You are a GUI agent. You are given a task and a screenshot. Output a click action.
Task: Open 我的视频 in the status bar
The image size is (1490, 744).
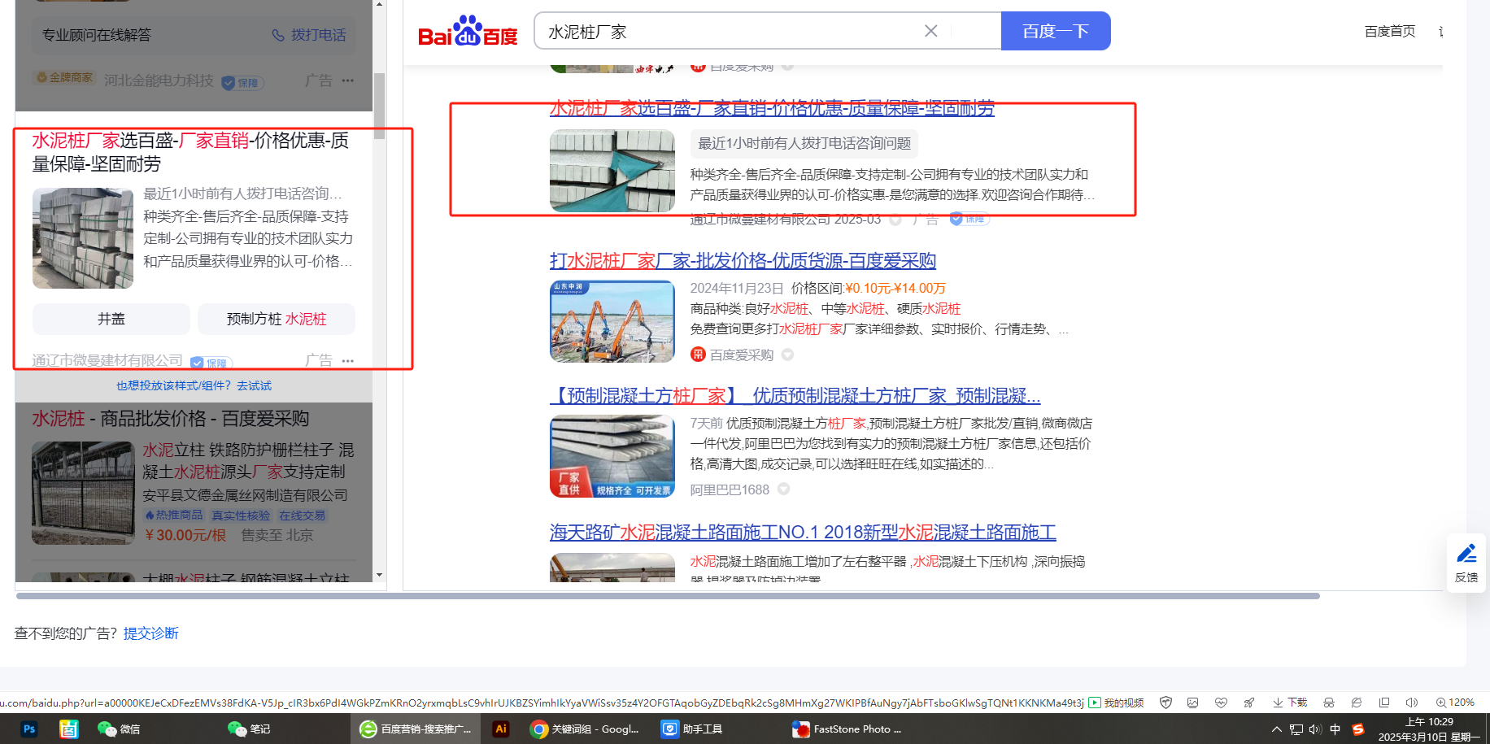tap(1116, 703)
